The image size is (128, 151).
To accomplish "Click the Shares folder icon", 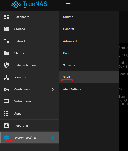I will coord(6,53).
